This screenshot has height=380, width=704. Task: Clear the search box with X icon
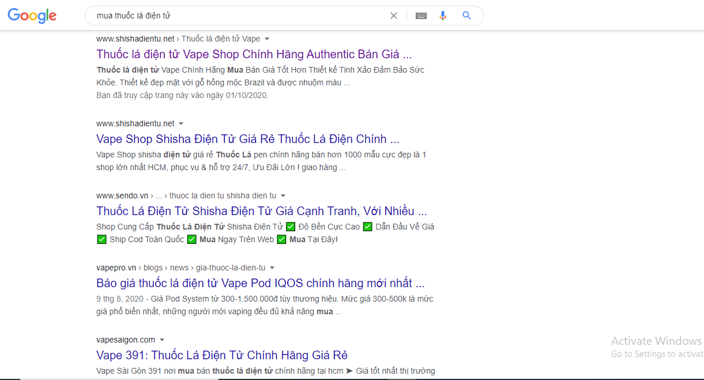click(394, 16)
